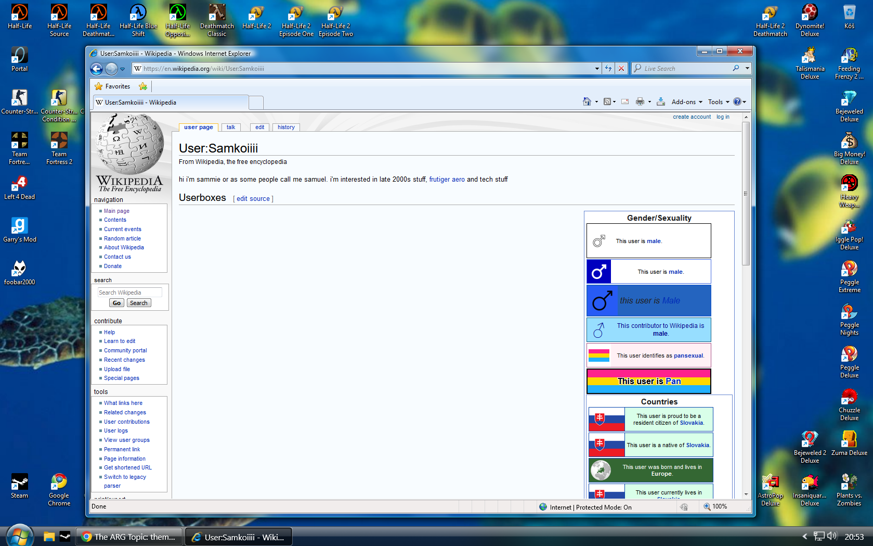Click inside the Search Wikipedia field

point(130,293)
